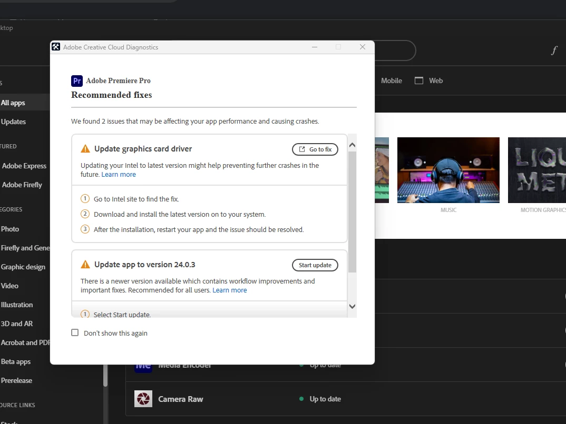
Task: Select Acrobat and PDF category
Action: coord(25,342)
